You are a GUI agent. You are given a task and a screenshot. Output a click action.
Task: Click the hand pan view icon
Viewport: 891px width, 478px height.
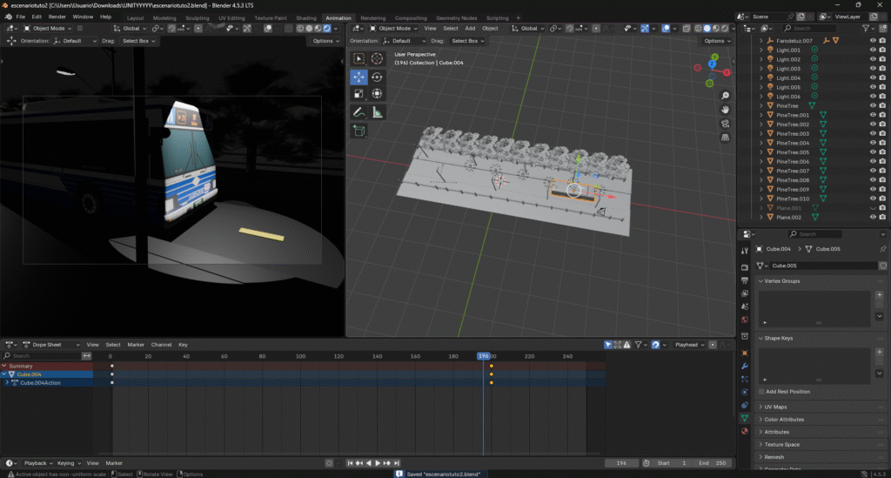pyautogui.click(x=726, y=110)
